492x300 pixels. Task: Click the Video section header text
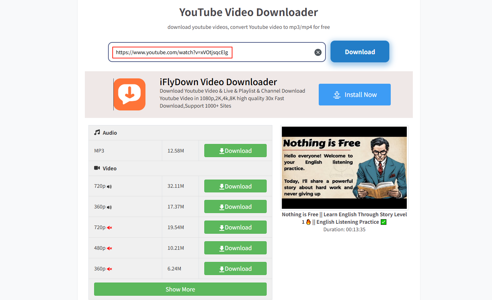[109, 168]
